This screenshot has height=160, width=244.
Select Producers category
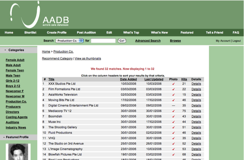[13, 107]
